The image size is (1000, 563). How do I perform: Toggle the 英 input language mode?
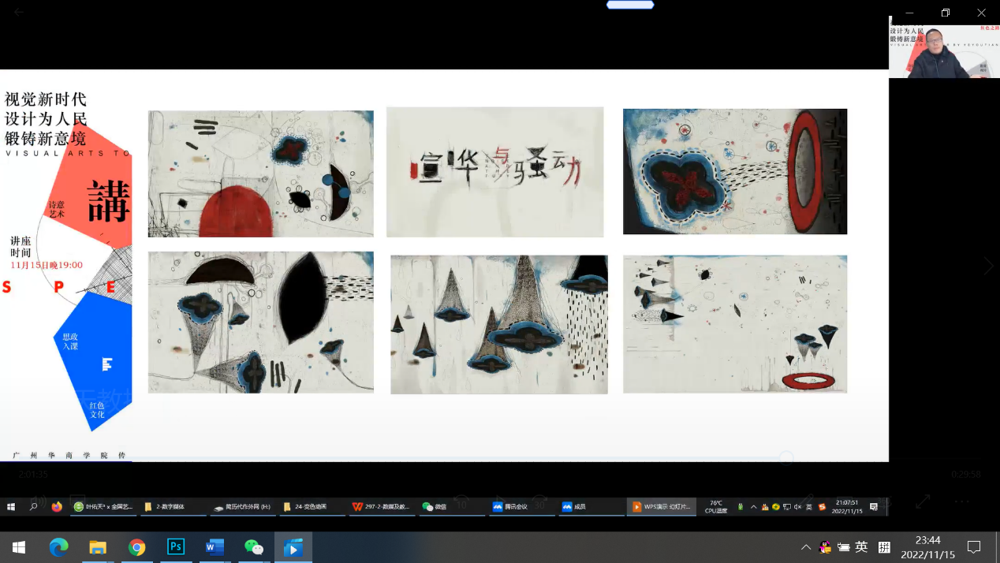point(861,547)
